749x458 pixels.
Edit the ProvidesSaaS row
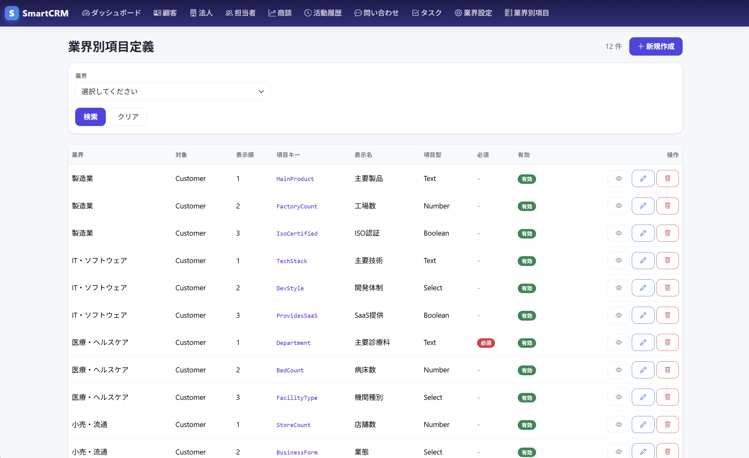pyautogui.click(x=643, y=315)
